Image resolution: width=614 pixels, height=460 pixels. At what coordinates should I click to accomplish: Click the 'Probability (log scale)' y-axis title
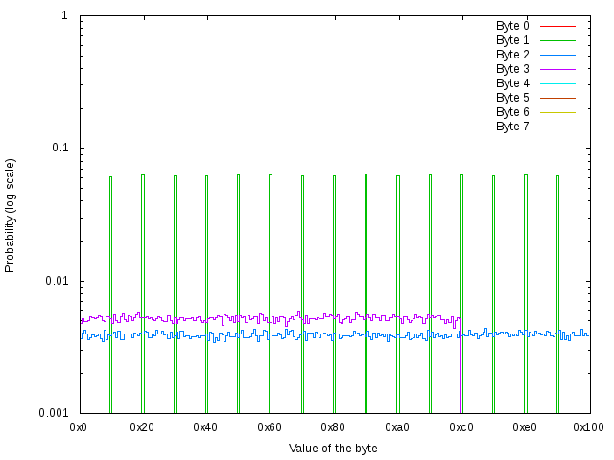click(11, 215)
